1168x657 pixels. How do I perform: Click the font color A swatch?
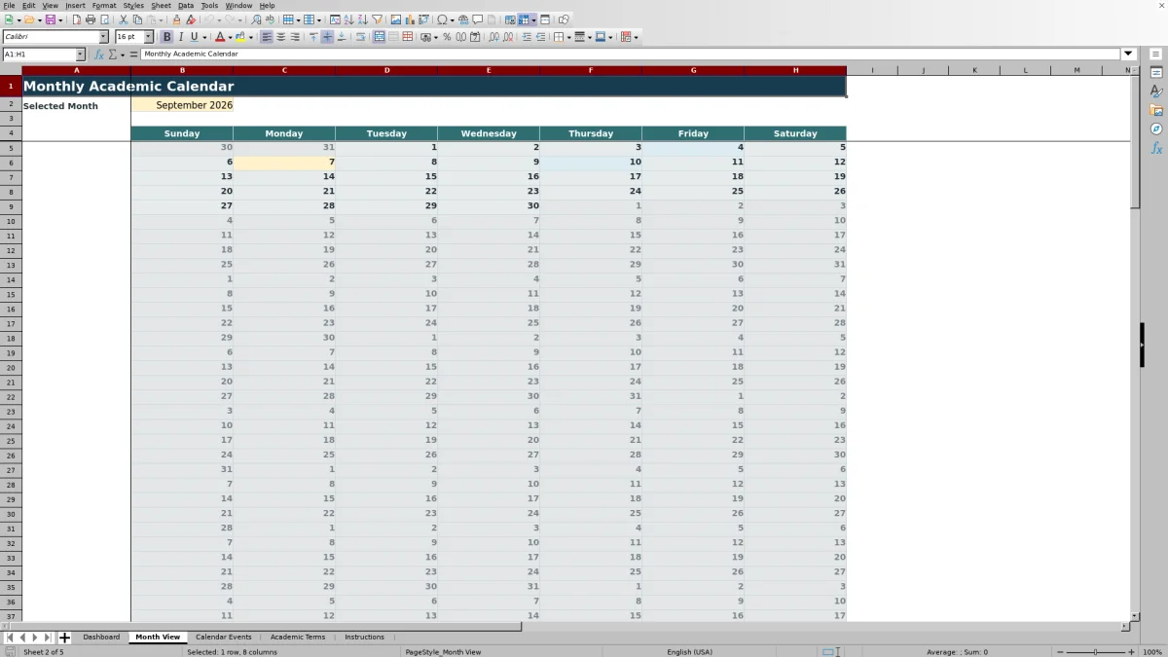click(x=220, y=37)
